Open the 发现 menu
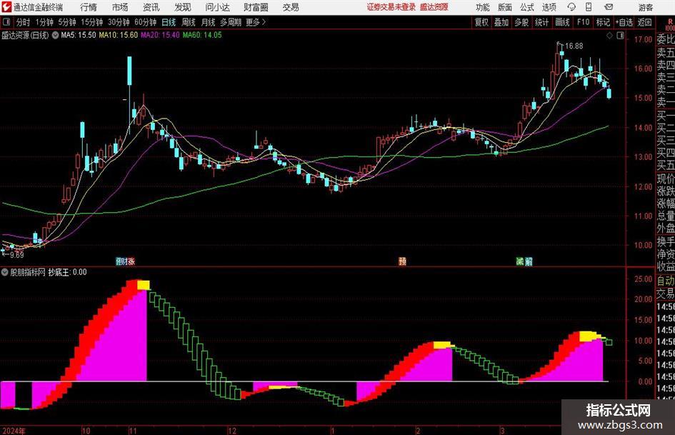This screenshot has width=675, height=435. (x=183, y=7)
